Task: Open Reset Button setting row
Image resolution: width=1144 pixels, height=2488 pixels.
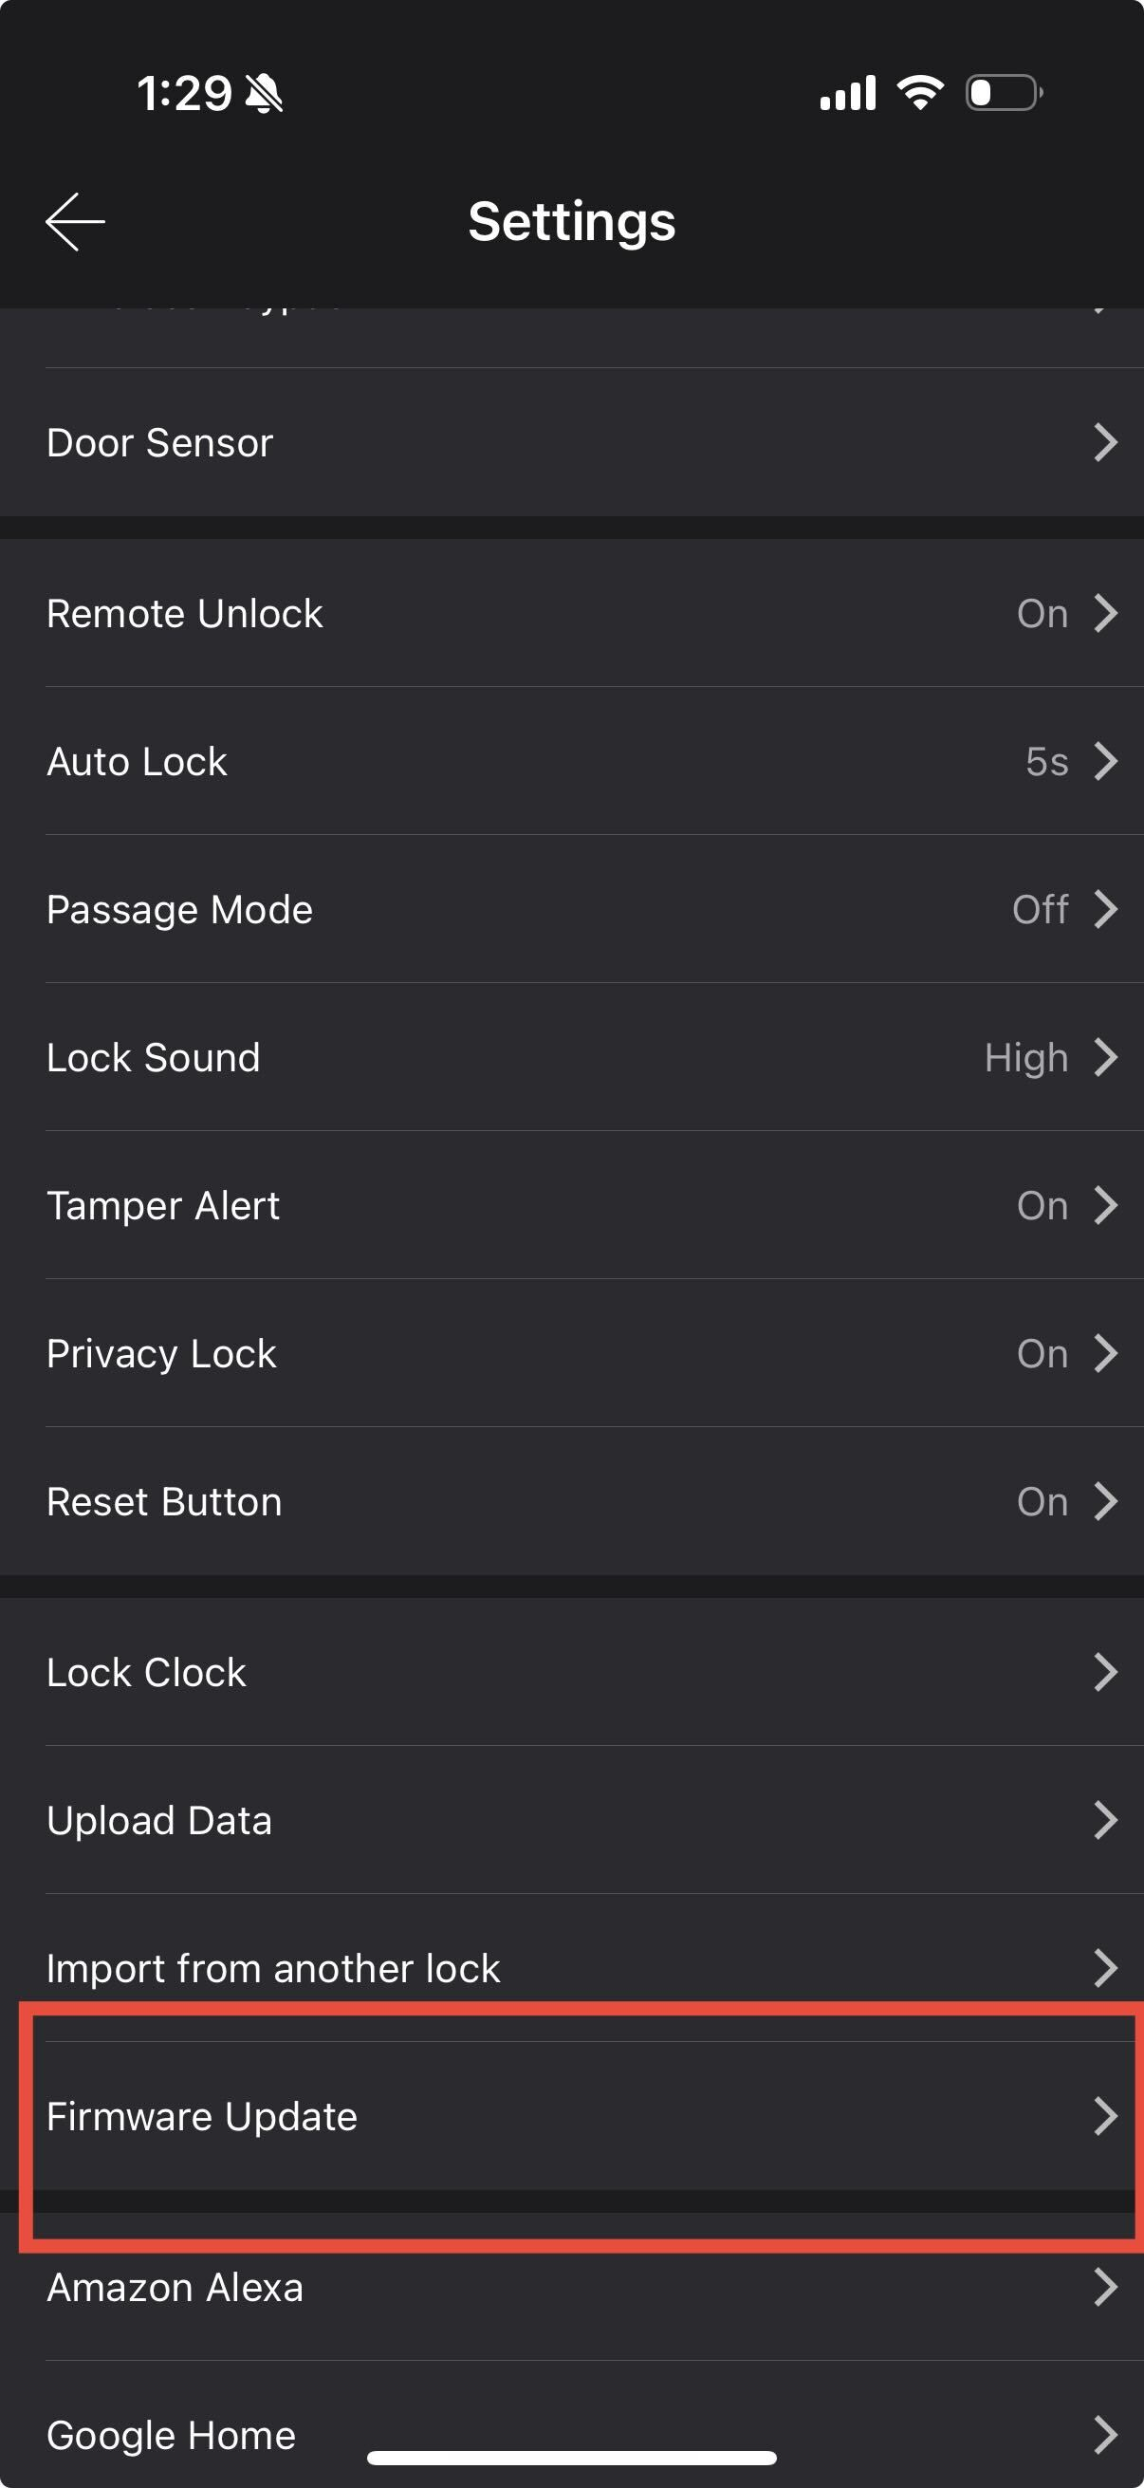Action: [x=571, y=1501]
